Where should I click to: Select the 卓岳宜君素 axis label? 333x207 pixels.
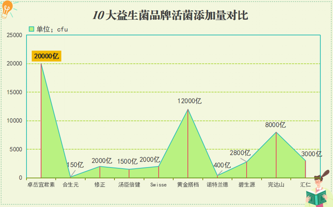(x=41, y=184)
